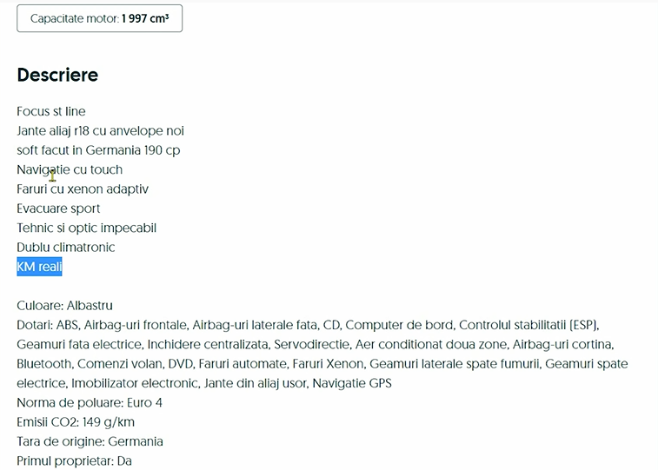Click the "Focus st line" text line
This screenshot has width=658, height=470.
[x=51, y=111]
